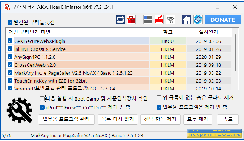
Task: Click the date 2019-02-03
Action: point(209,81)
